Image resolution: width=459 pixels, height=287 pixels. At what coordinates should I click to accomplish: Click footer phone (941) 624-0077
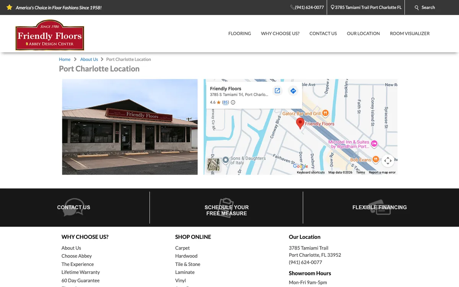coord(305,262)
